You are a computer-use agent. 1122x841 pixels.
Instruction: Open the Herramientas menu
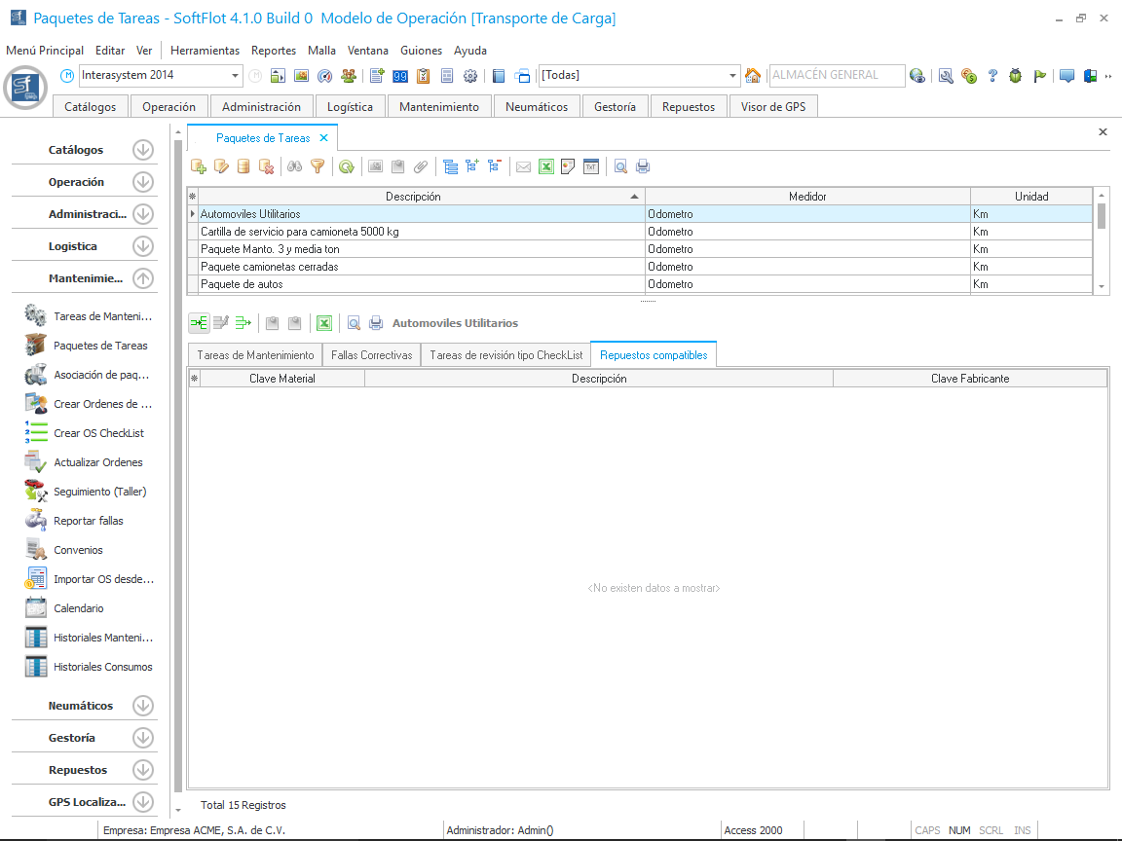click(x=205, y=51)
